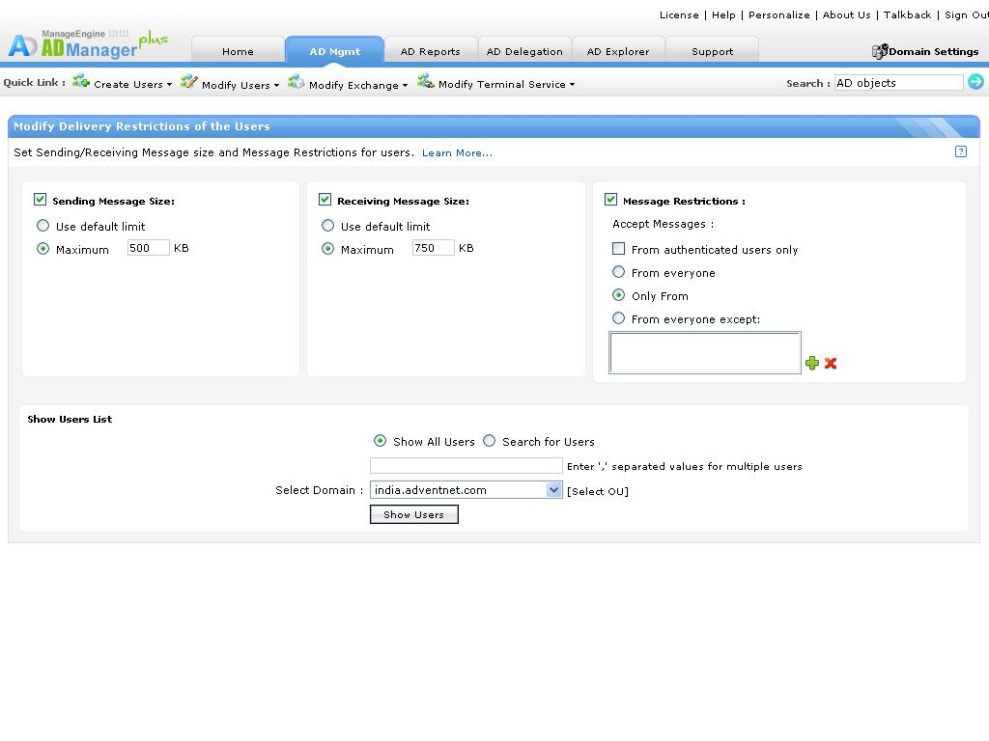Open the Learn More link
The image size is (989, 741).
pos(456,152)
